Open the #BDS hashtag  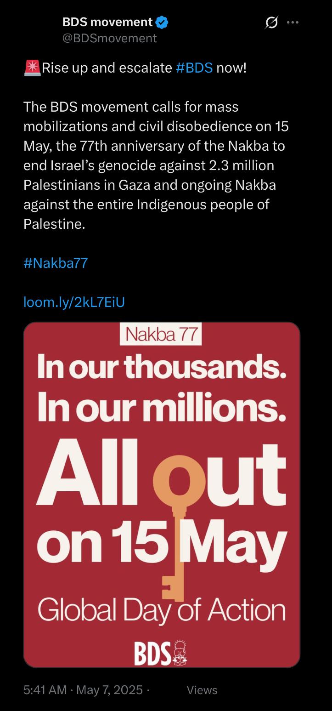click(194, 68)
